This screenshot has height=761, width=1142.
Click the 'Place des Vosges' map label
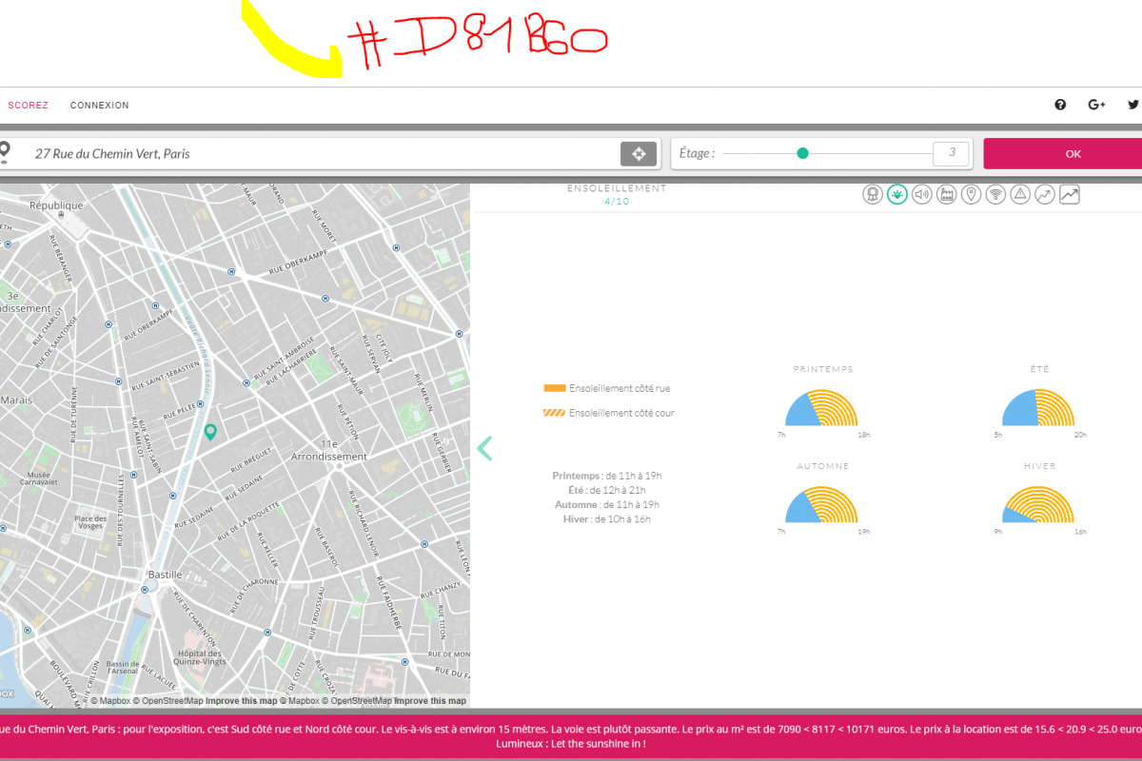click(x=89, y=522)
